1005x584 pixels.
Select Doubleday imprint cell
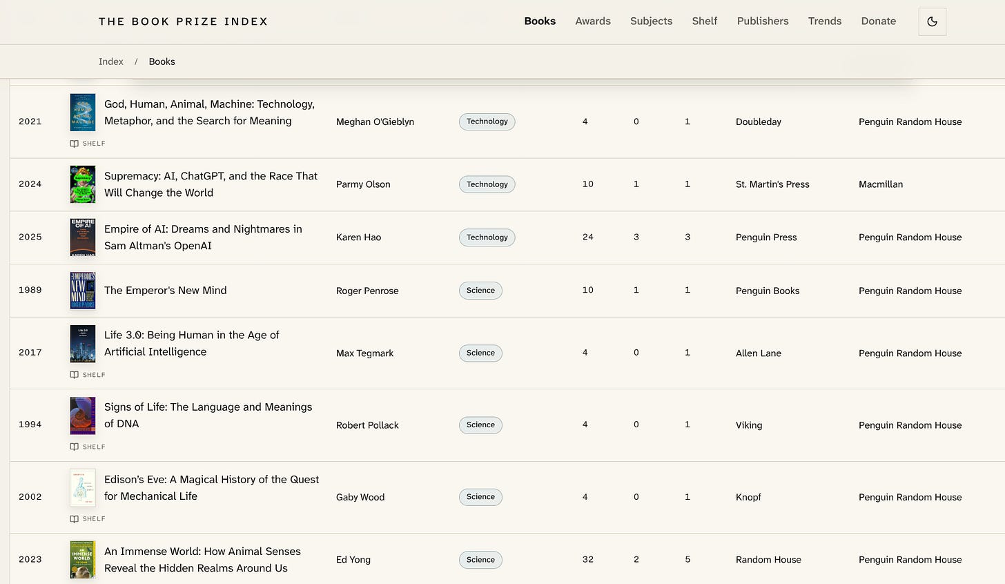[x=759, y=122]
